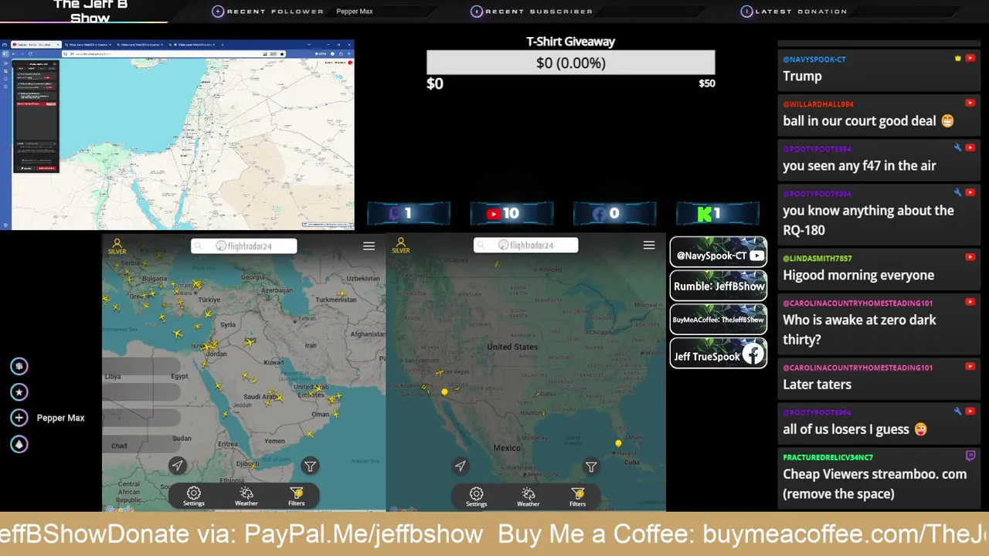Click the Twitch viewer counter showing 1
Image resolution: width=989 pixels, height=556 pixels.
409,214
